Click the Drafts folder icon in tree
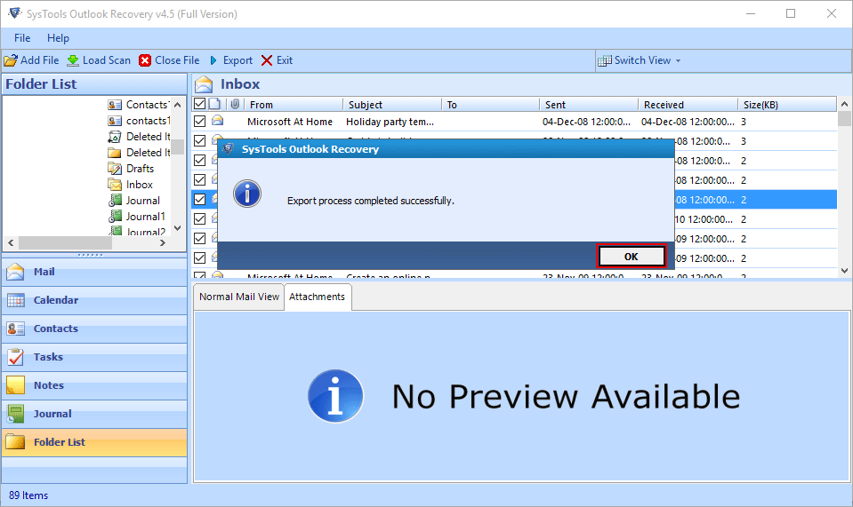The height and width of the screenshot is (507, 853). pos(114,169)
